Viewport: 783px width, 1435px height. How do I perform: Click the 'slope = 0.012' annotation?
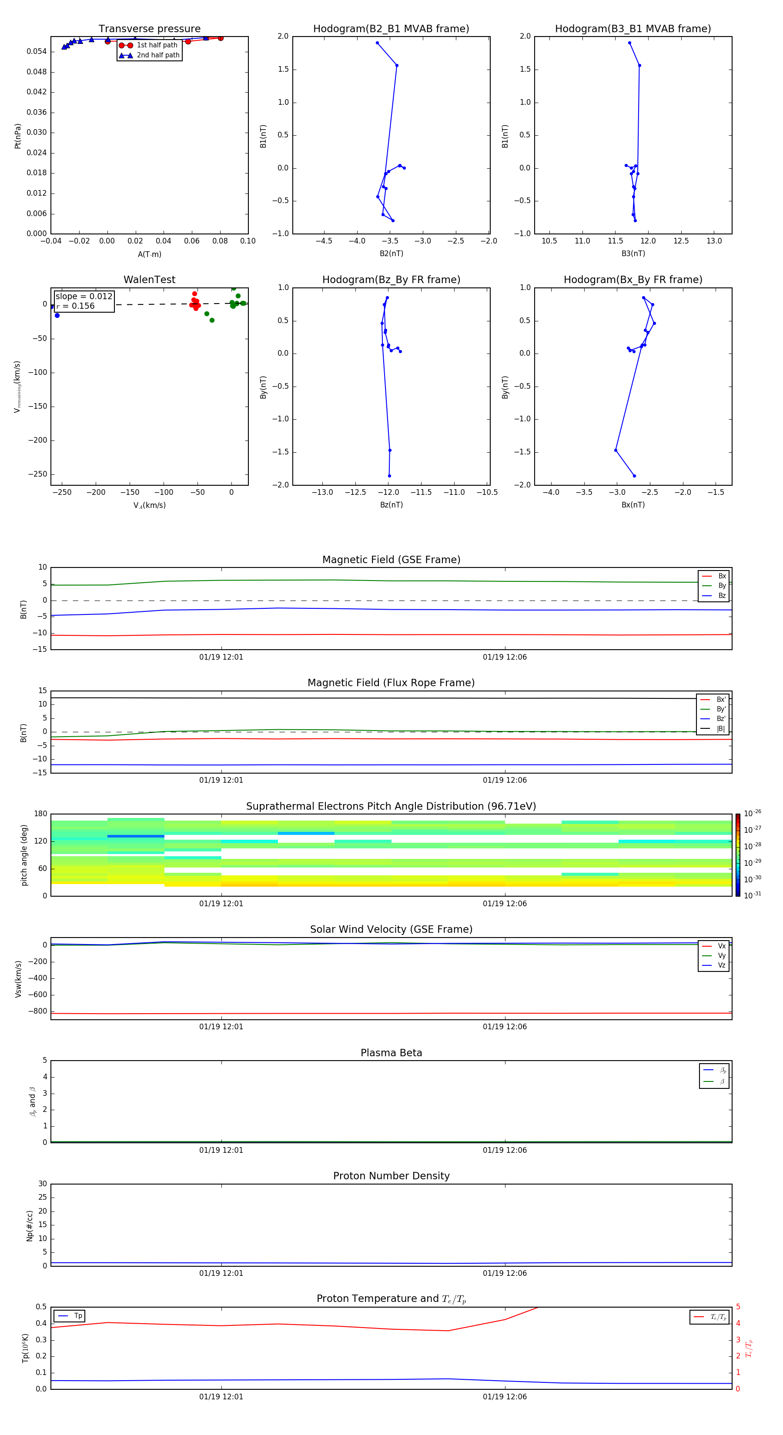point(84,297)
